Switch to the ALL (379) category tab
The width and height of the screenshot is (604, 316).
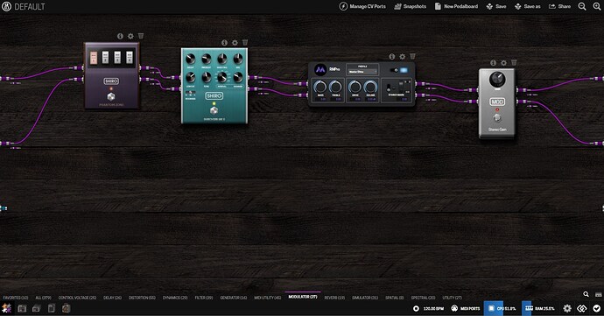(x=43, y=298)
